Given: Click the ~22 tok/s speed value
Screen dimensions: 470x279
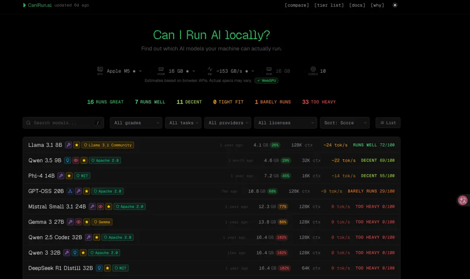Looking at the screenshot, I should (343, 160).
